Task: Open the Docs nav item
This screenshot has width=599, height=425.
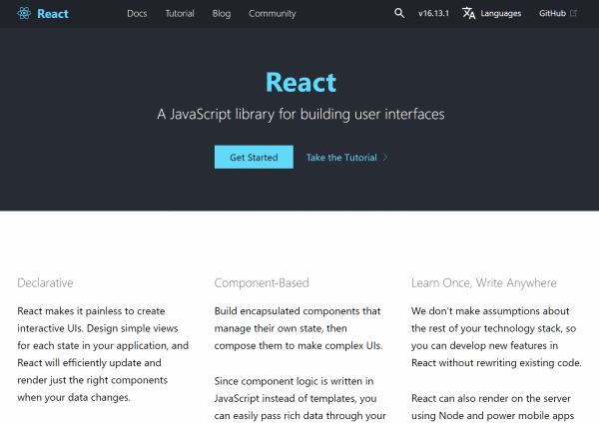Action: pyautogui.click(x=137, y=14)
